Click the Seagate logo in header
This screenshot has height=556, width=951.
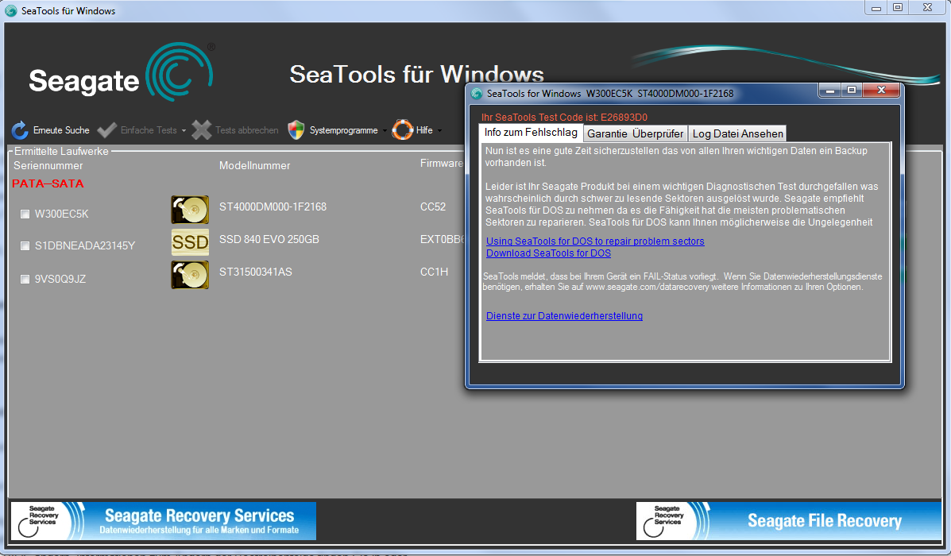[x=122, y=73]
